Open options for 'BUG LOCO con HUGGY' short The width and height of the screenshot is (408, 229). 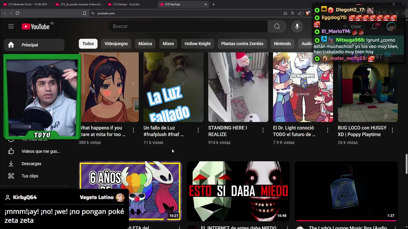pyautogui.click(x=392, y=130)
